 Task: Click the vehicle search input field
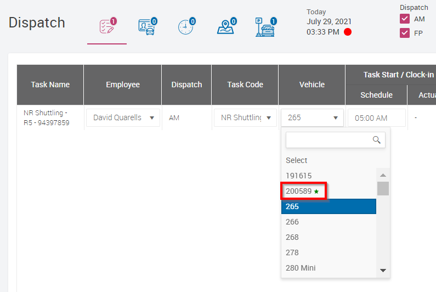tap(335, 140)
